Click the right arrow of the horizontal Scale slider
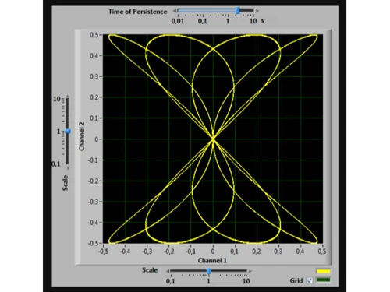390x292 pixels. (x=250, y=271)
